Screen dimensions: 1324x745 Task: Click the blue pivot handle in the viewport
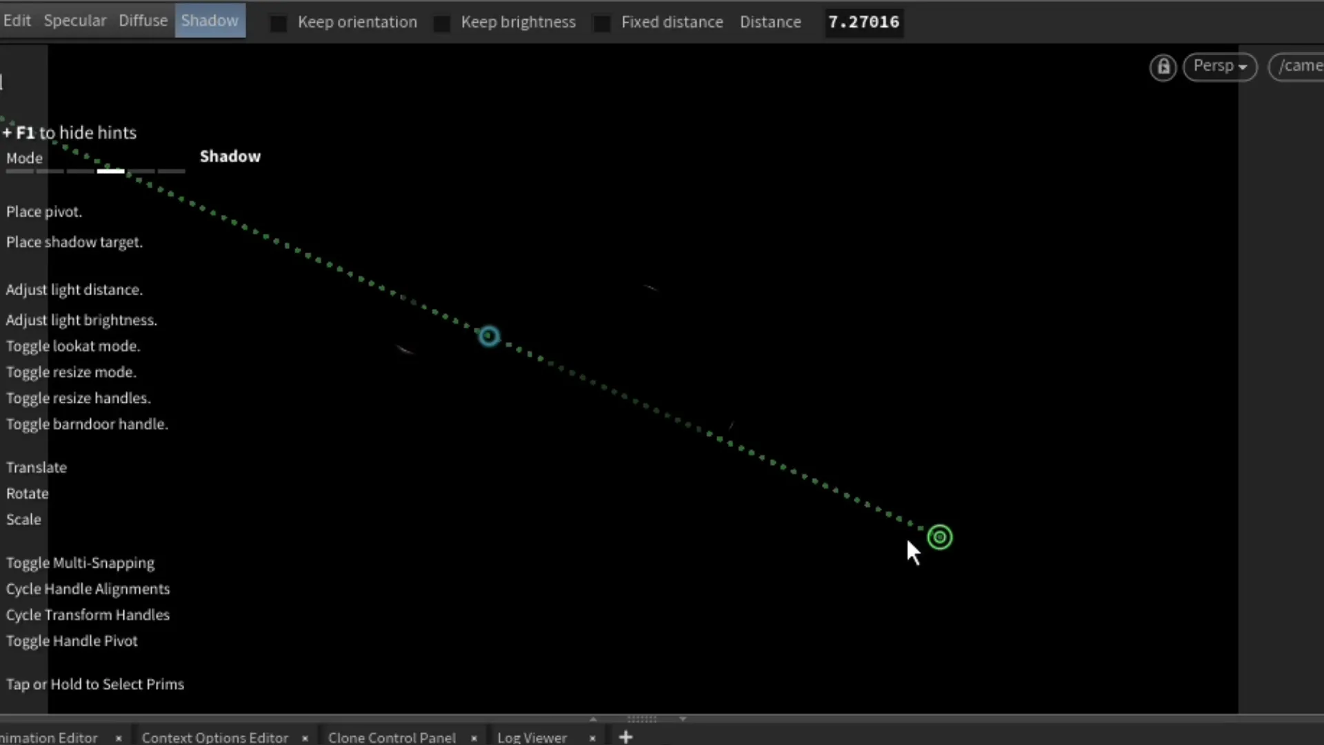click(489, 336)
